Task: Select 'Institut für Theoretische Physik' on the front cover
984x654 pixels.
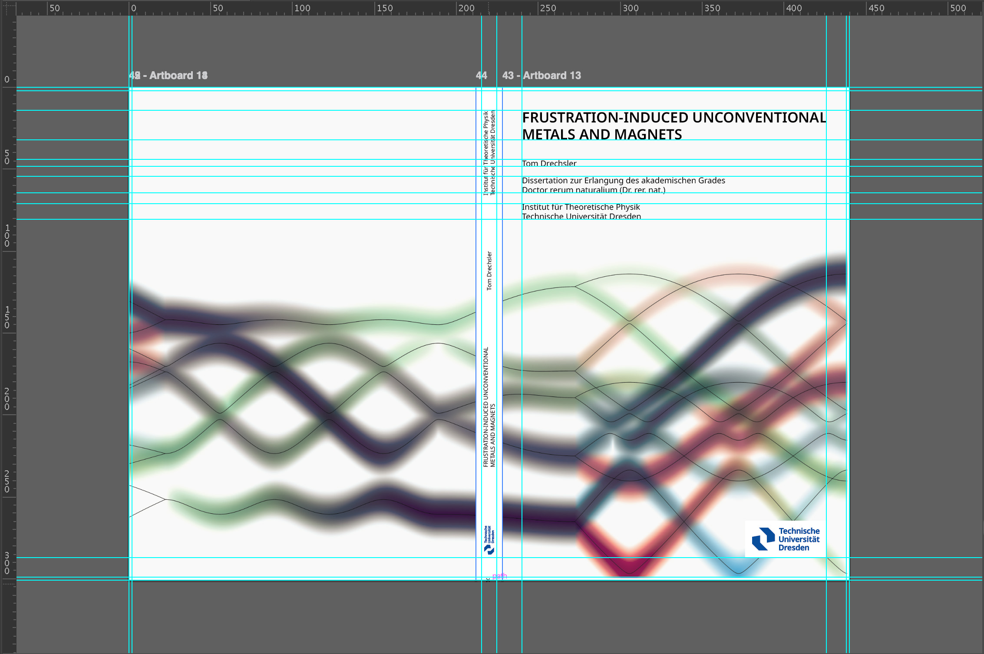Action: pos(581,207)
